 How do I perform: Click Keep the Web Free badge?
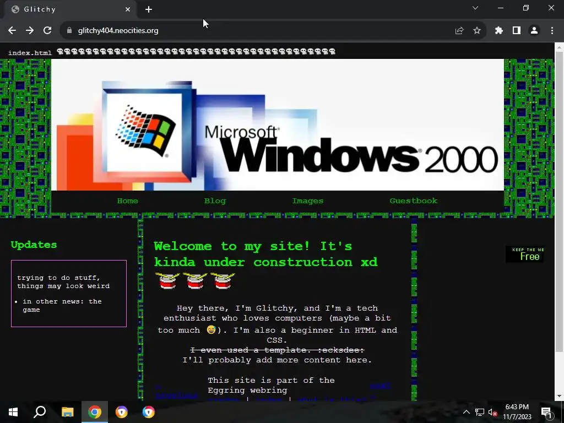(x=525, y=254)
